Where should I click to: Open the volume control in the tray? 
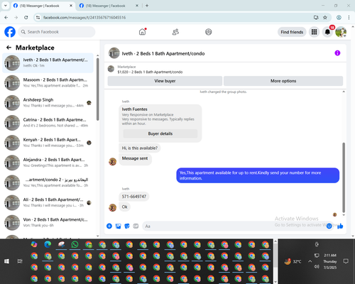pos(317,267)
